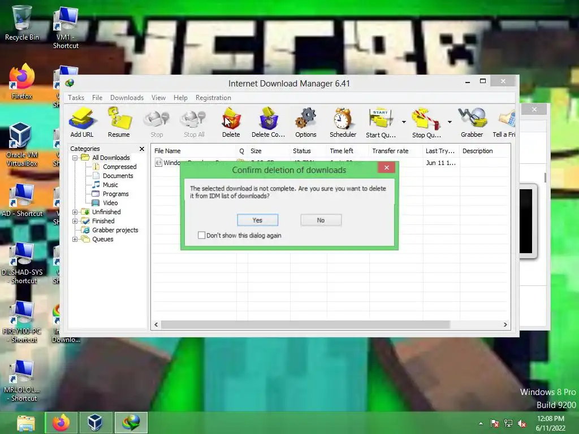Open the Start Queue dropdown arrow
The width and height of the screenshot is (579, 434).
[x=404, y=122]
